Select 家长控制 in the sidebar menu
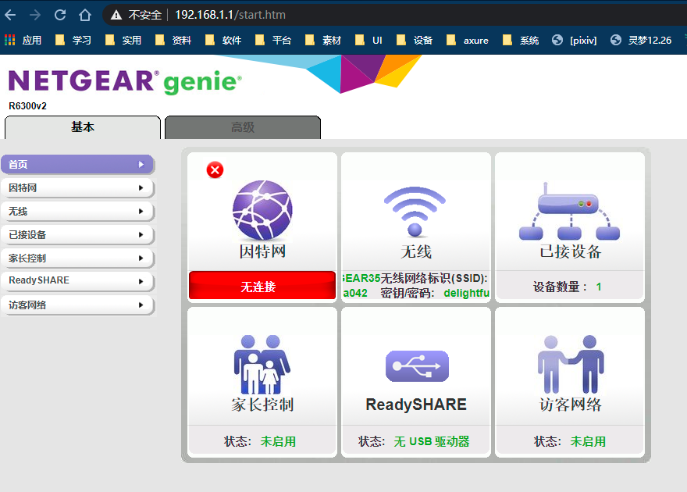This screenshot has width=687, height=492. (77, 258)
